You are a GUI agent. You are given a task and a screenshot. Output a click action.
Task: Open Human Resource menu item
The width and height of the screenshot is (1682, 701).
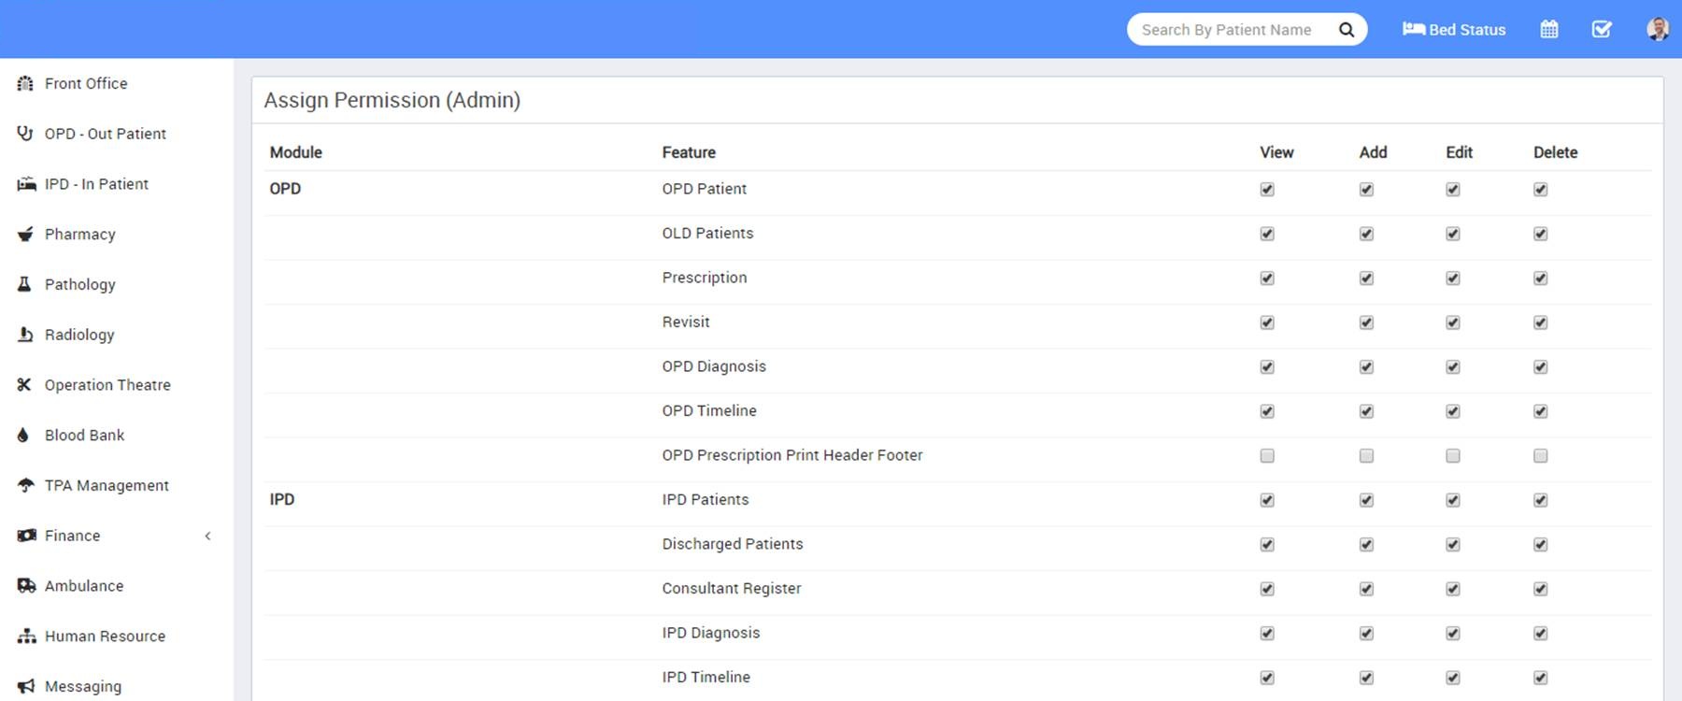click(116, 637)
